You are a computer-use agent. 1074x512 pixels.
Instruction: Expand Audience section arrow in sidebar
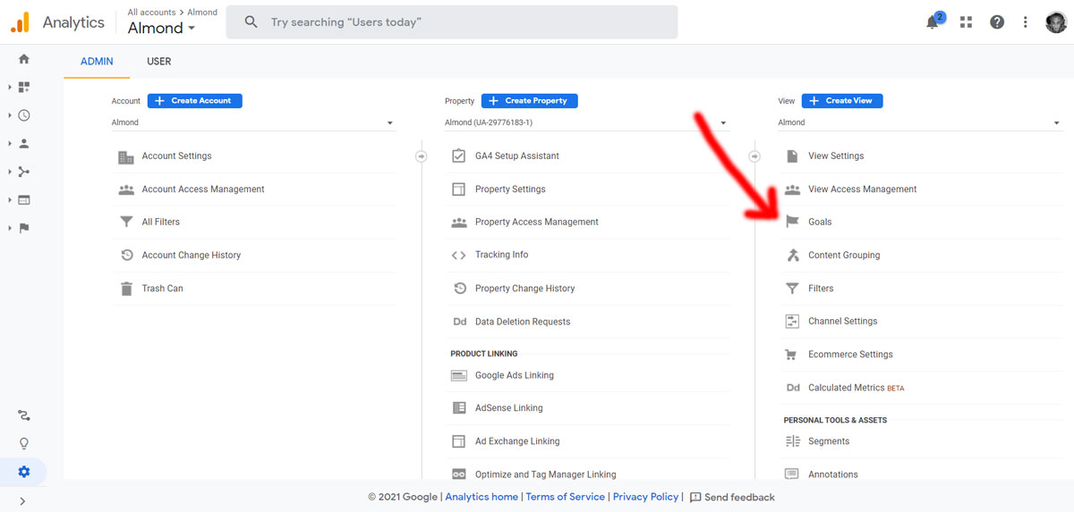pyautogui.click(x=10, y=143)
